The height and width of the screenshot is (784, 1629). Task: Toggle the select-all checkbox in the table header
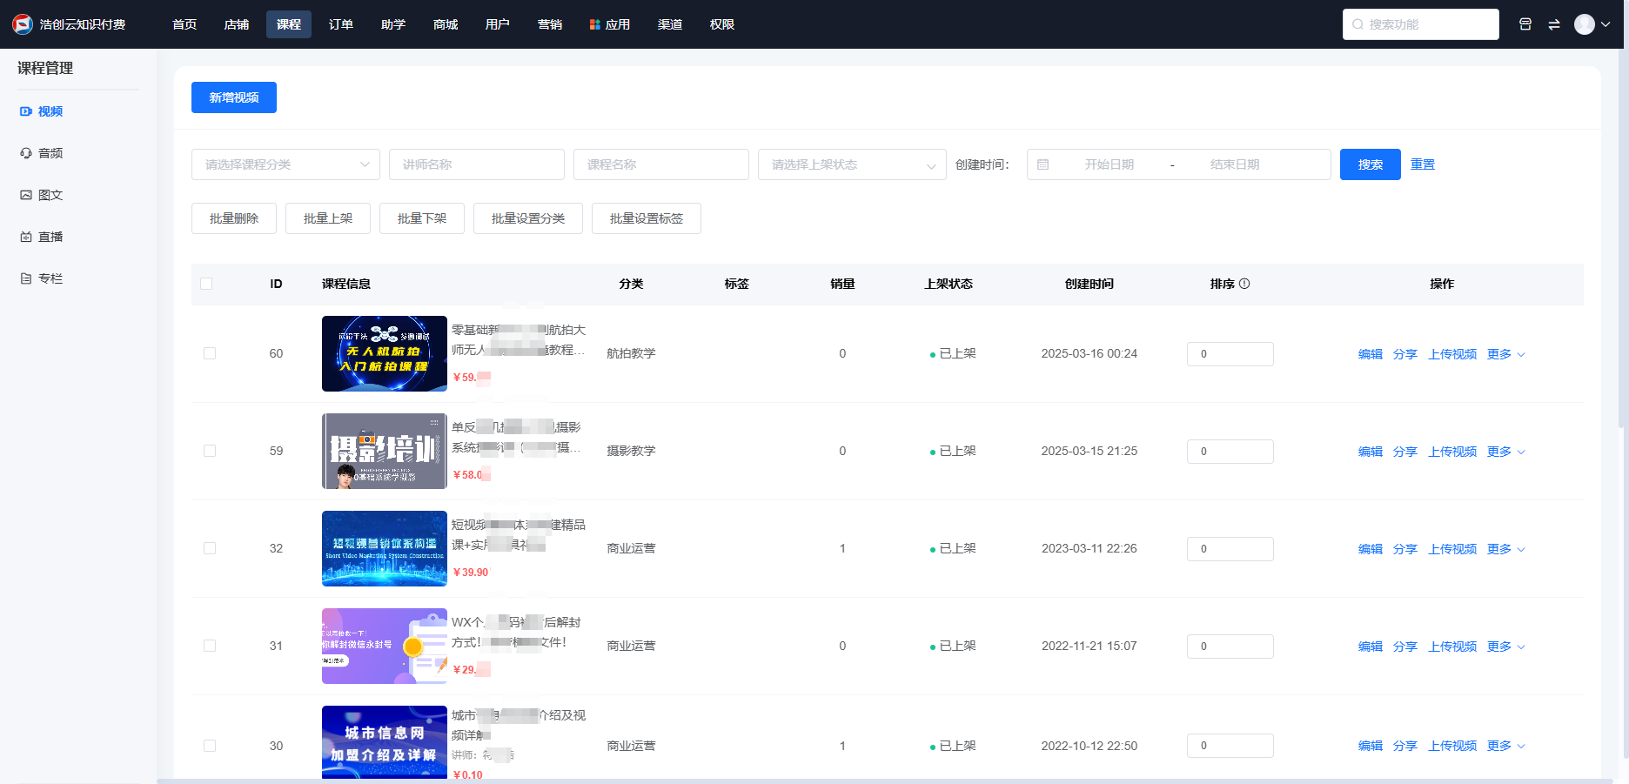(x=206, y=284)
